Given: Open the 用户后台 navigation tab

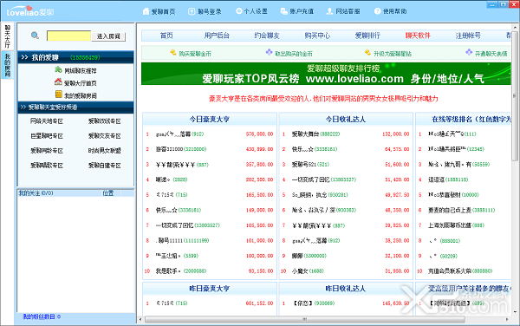Looking at the screenshot, I should (x=217, y=36).
